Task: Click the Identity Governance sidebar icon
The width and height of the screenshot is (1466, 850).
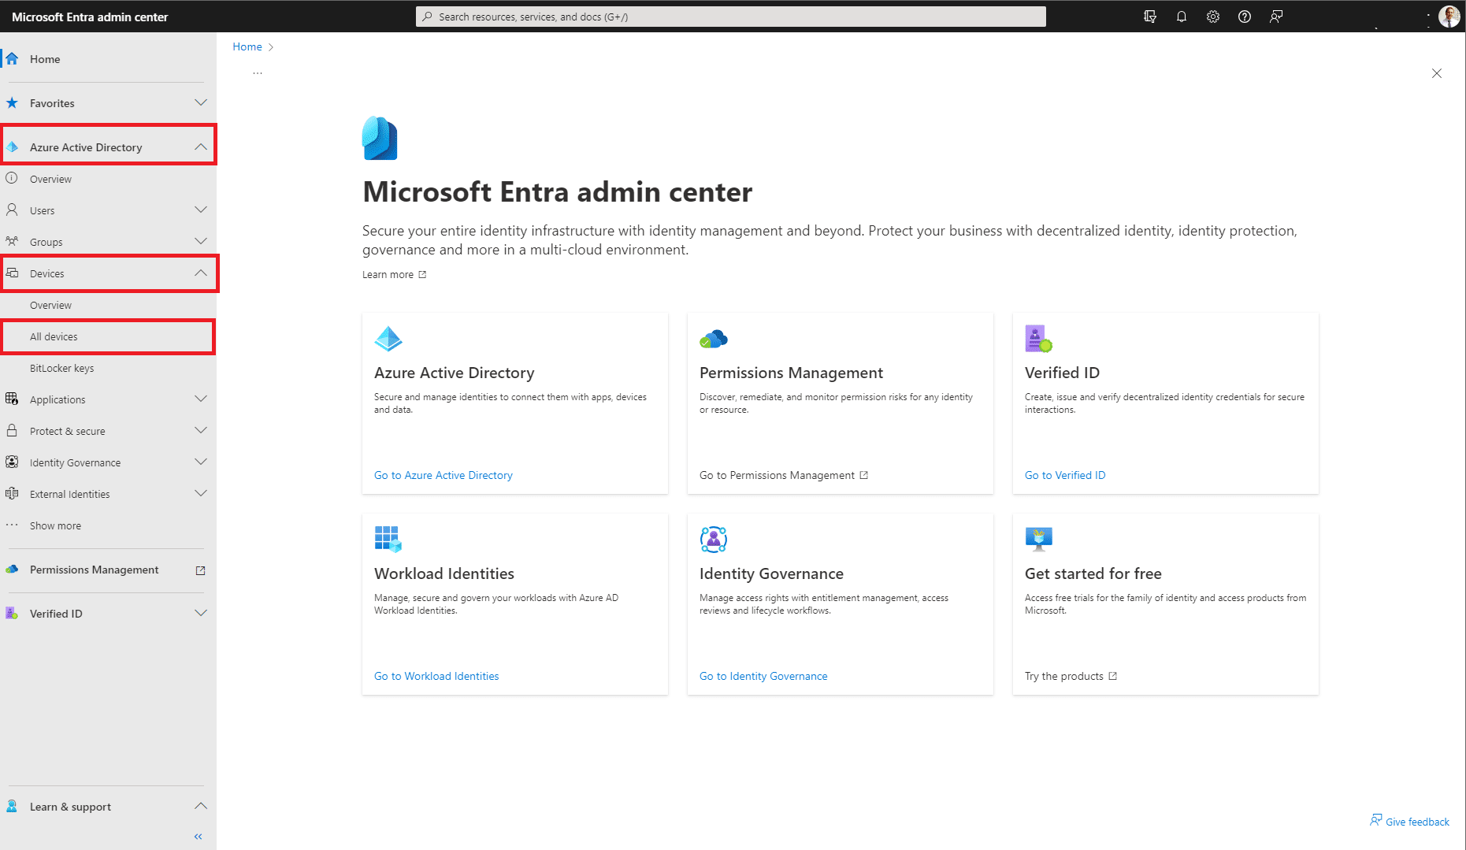Action: 12,462
